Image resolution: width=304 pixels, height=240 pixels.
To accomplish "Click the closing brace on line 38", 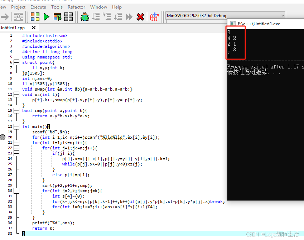I will tap(23, 234).
